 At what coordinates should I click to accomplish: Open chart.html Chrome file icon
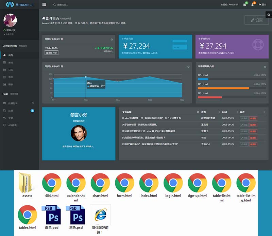click(100, 183)
